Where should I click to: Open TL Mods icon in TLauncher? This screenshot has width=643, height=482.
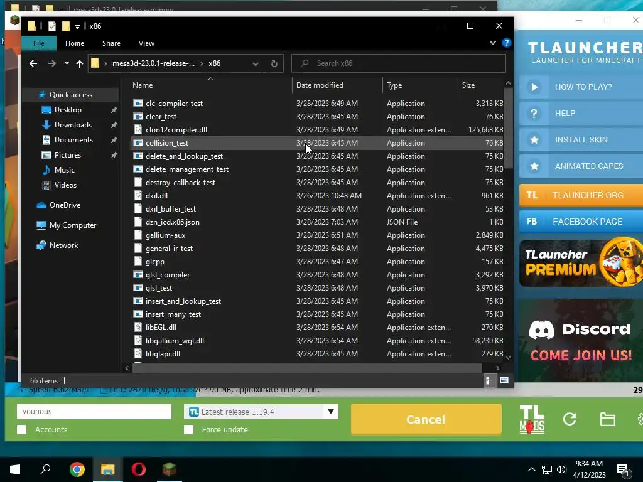[x=532, y=419]
